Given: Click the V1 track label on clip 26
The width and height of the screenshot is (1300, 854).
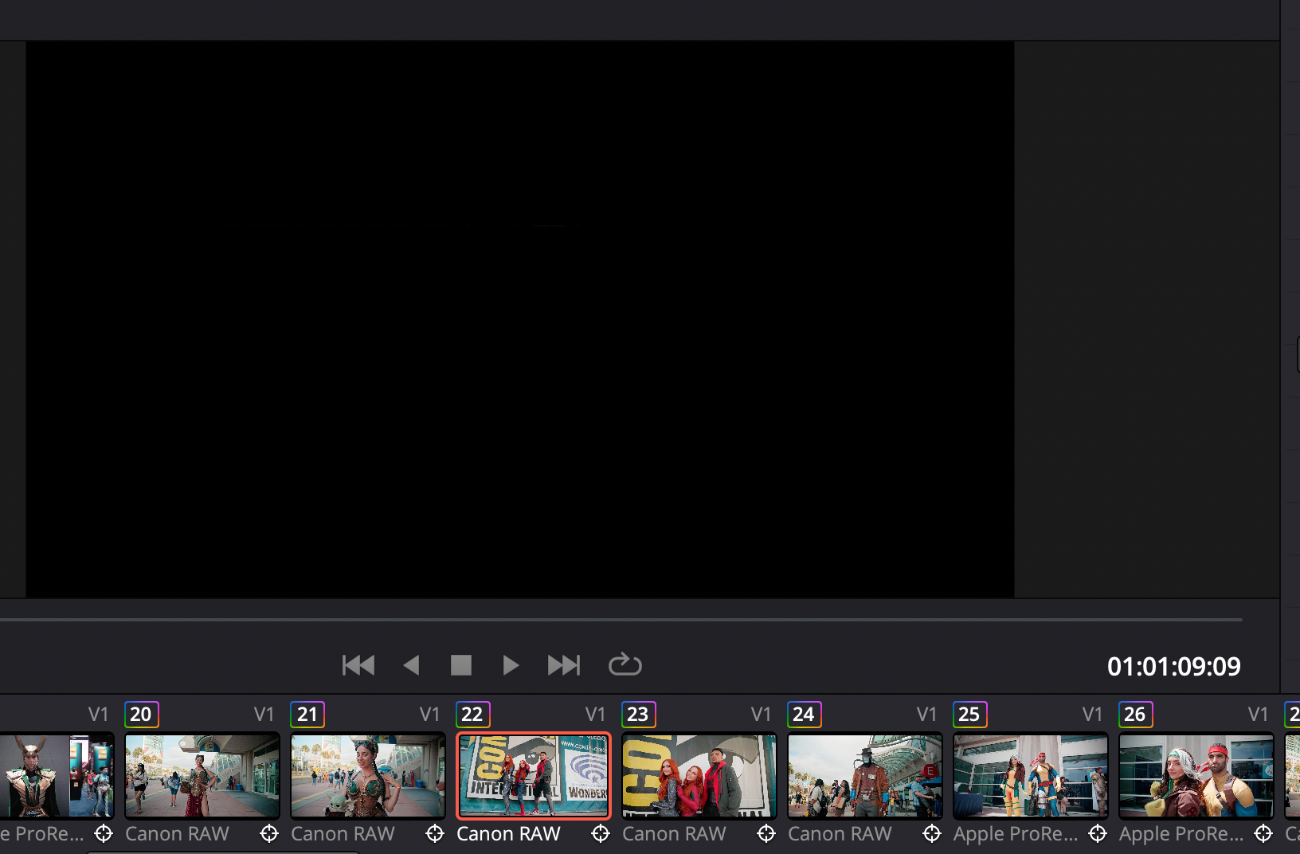Looking at the screenshot, I should coord(1258,715).
